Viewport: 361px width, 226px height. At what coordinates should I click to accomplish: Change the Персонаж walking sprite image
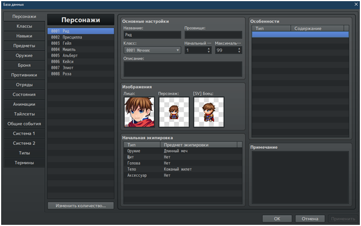pos(174,112)
